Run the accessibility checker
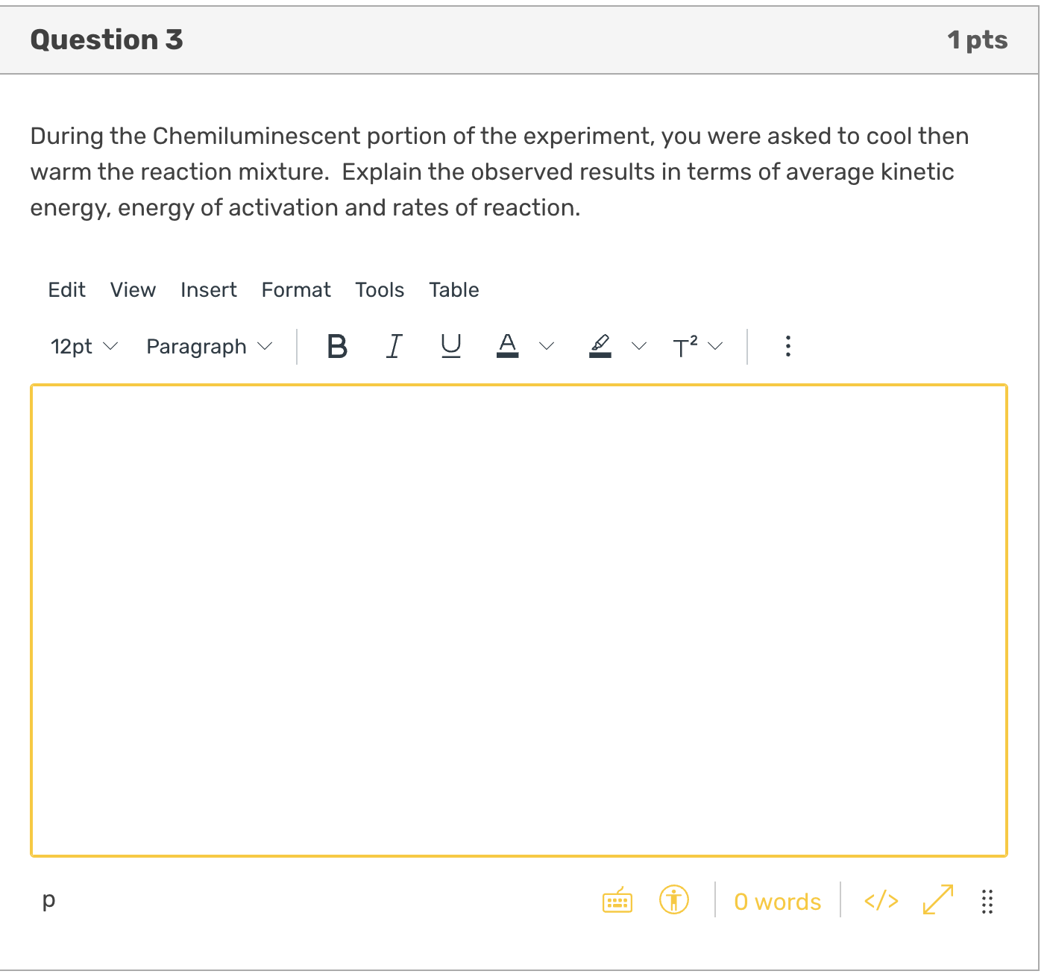Viewport: 1047px width, 974px height. (673, 901)
